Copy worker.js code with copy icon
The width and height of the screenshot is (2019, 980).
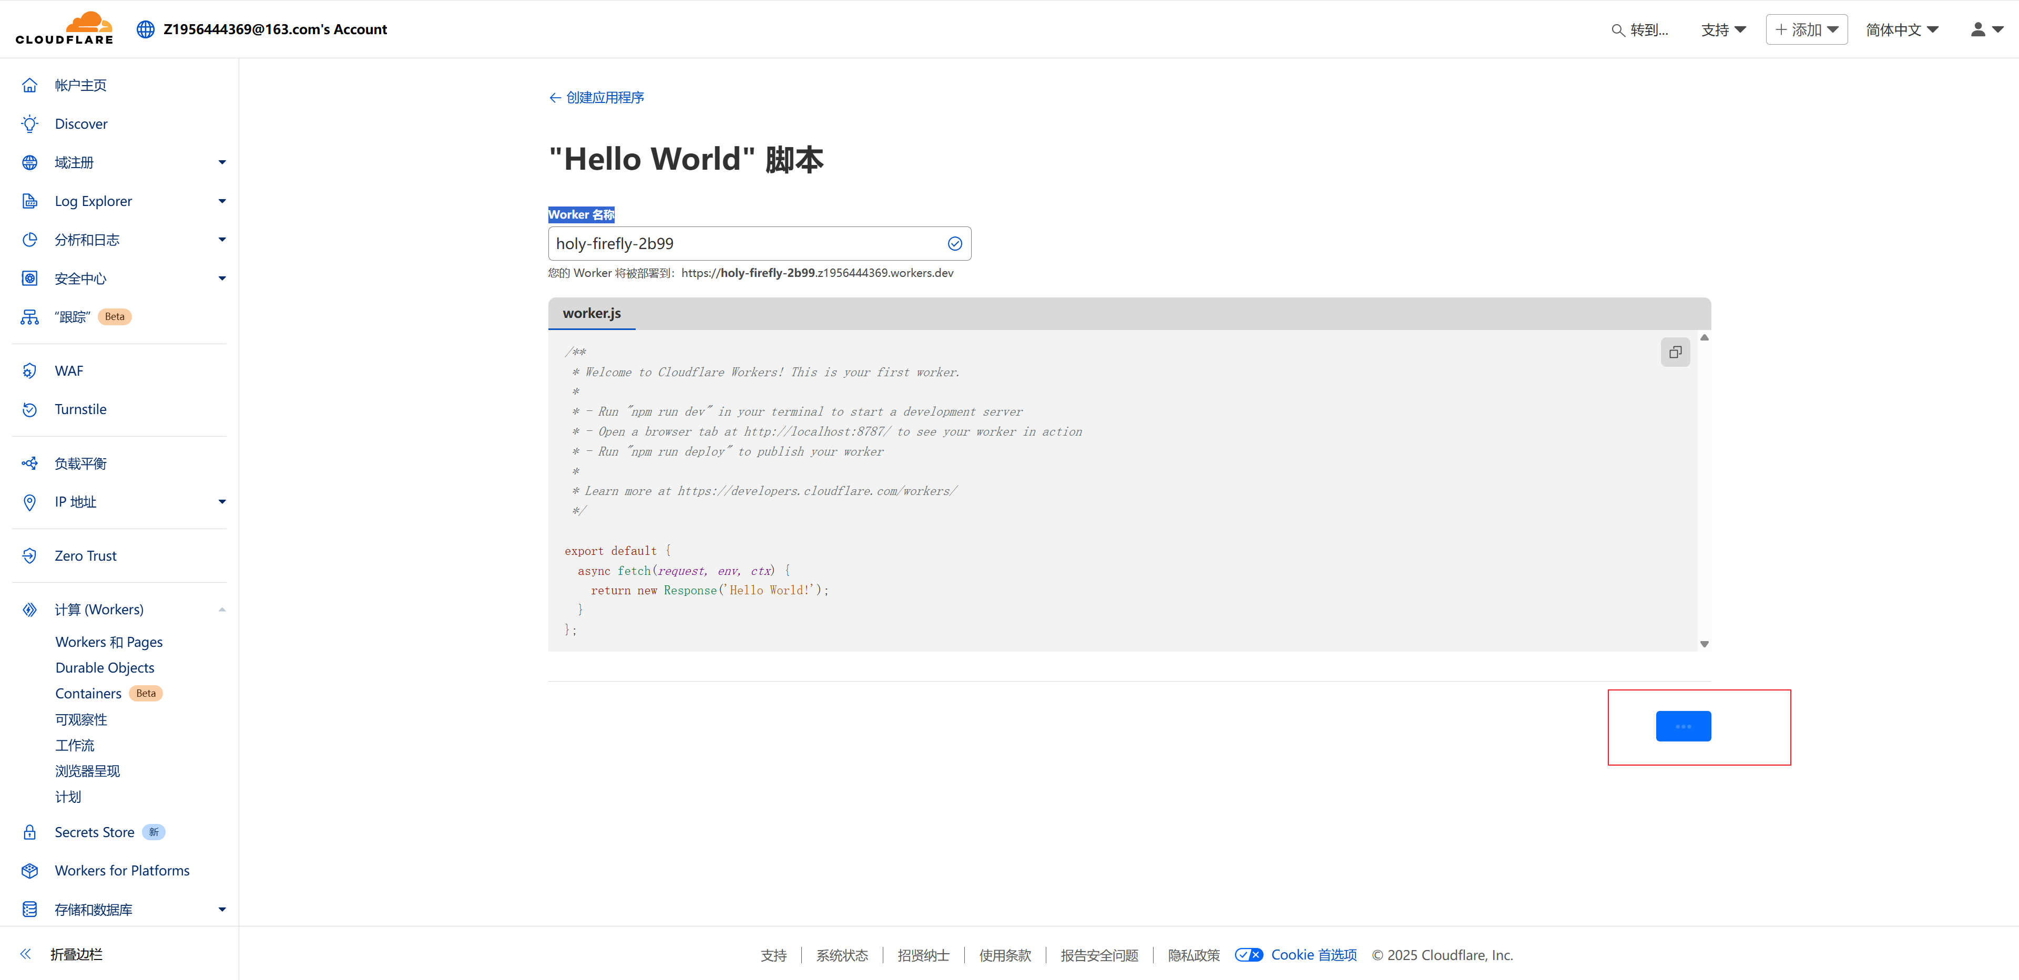pos(1675,353)
